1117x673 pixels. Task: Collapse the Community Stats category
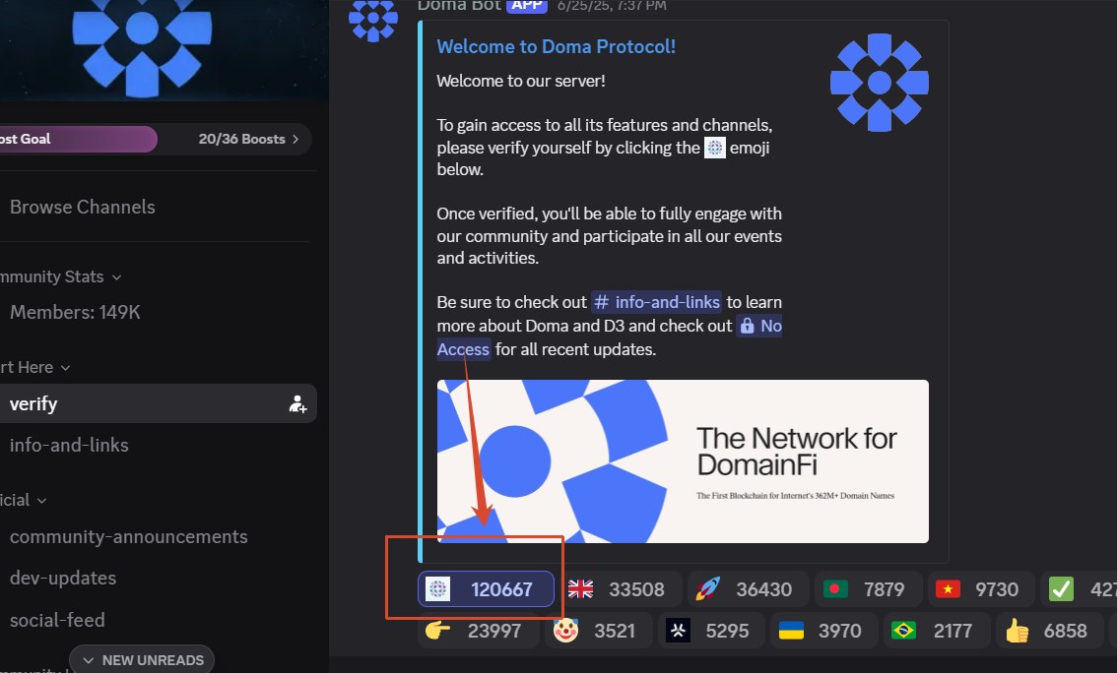pyautogui.click(x=60, y=276)
